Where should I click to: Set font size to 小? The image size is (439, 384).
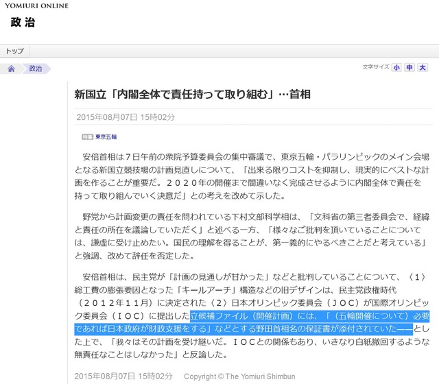click(x=396, y=67)
